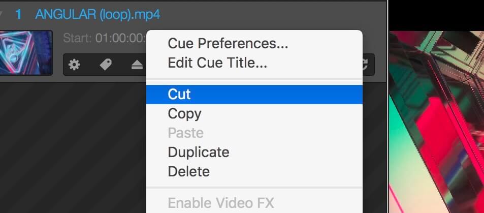Screen dimensions: 484x213
Task: Click the empty striped cue list area
Action: [73, 147]
